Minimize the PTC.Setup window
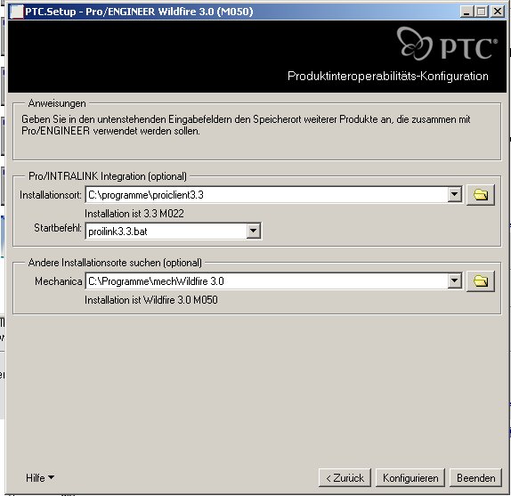Image resolution: width=511 pixels, height=496 pixels. click(466, 12)
